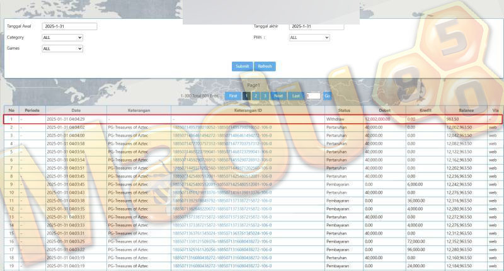
Task: Click the Refresh button
Action: 265,67
